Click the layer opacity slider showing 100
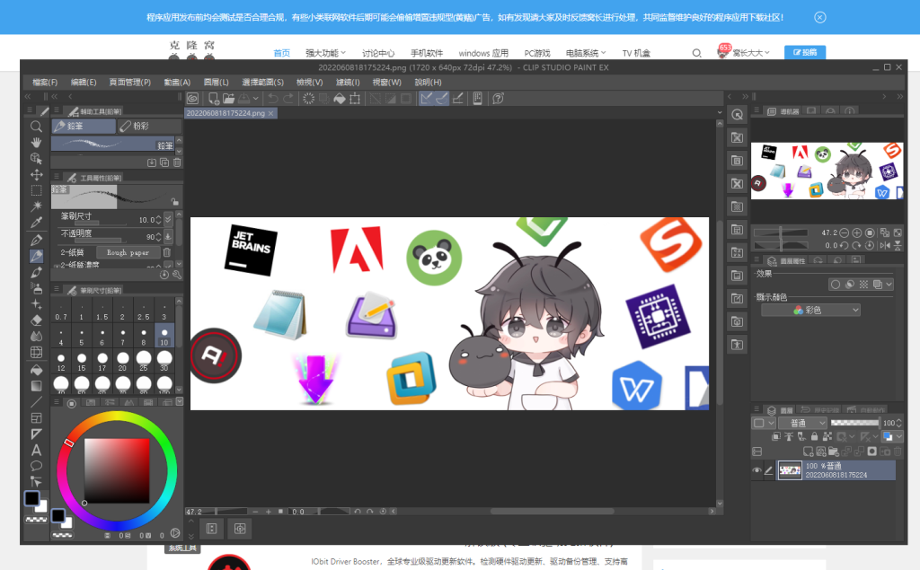Viewport: 920px width, 570px height. (854, 423)
